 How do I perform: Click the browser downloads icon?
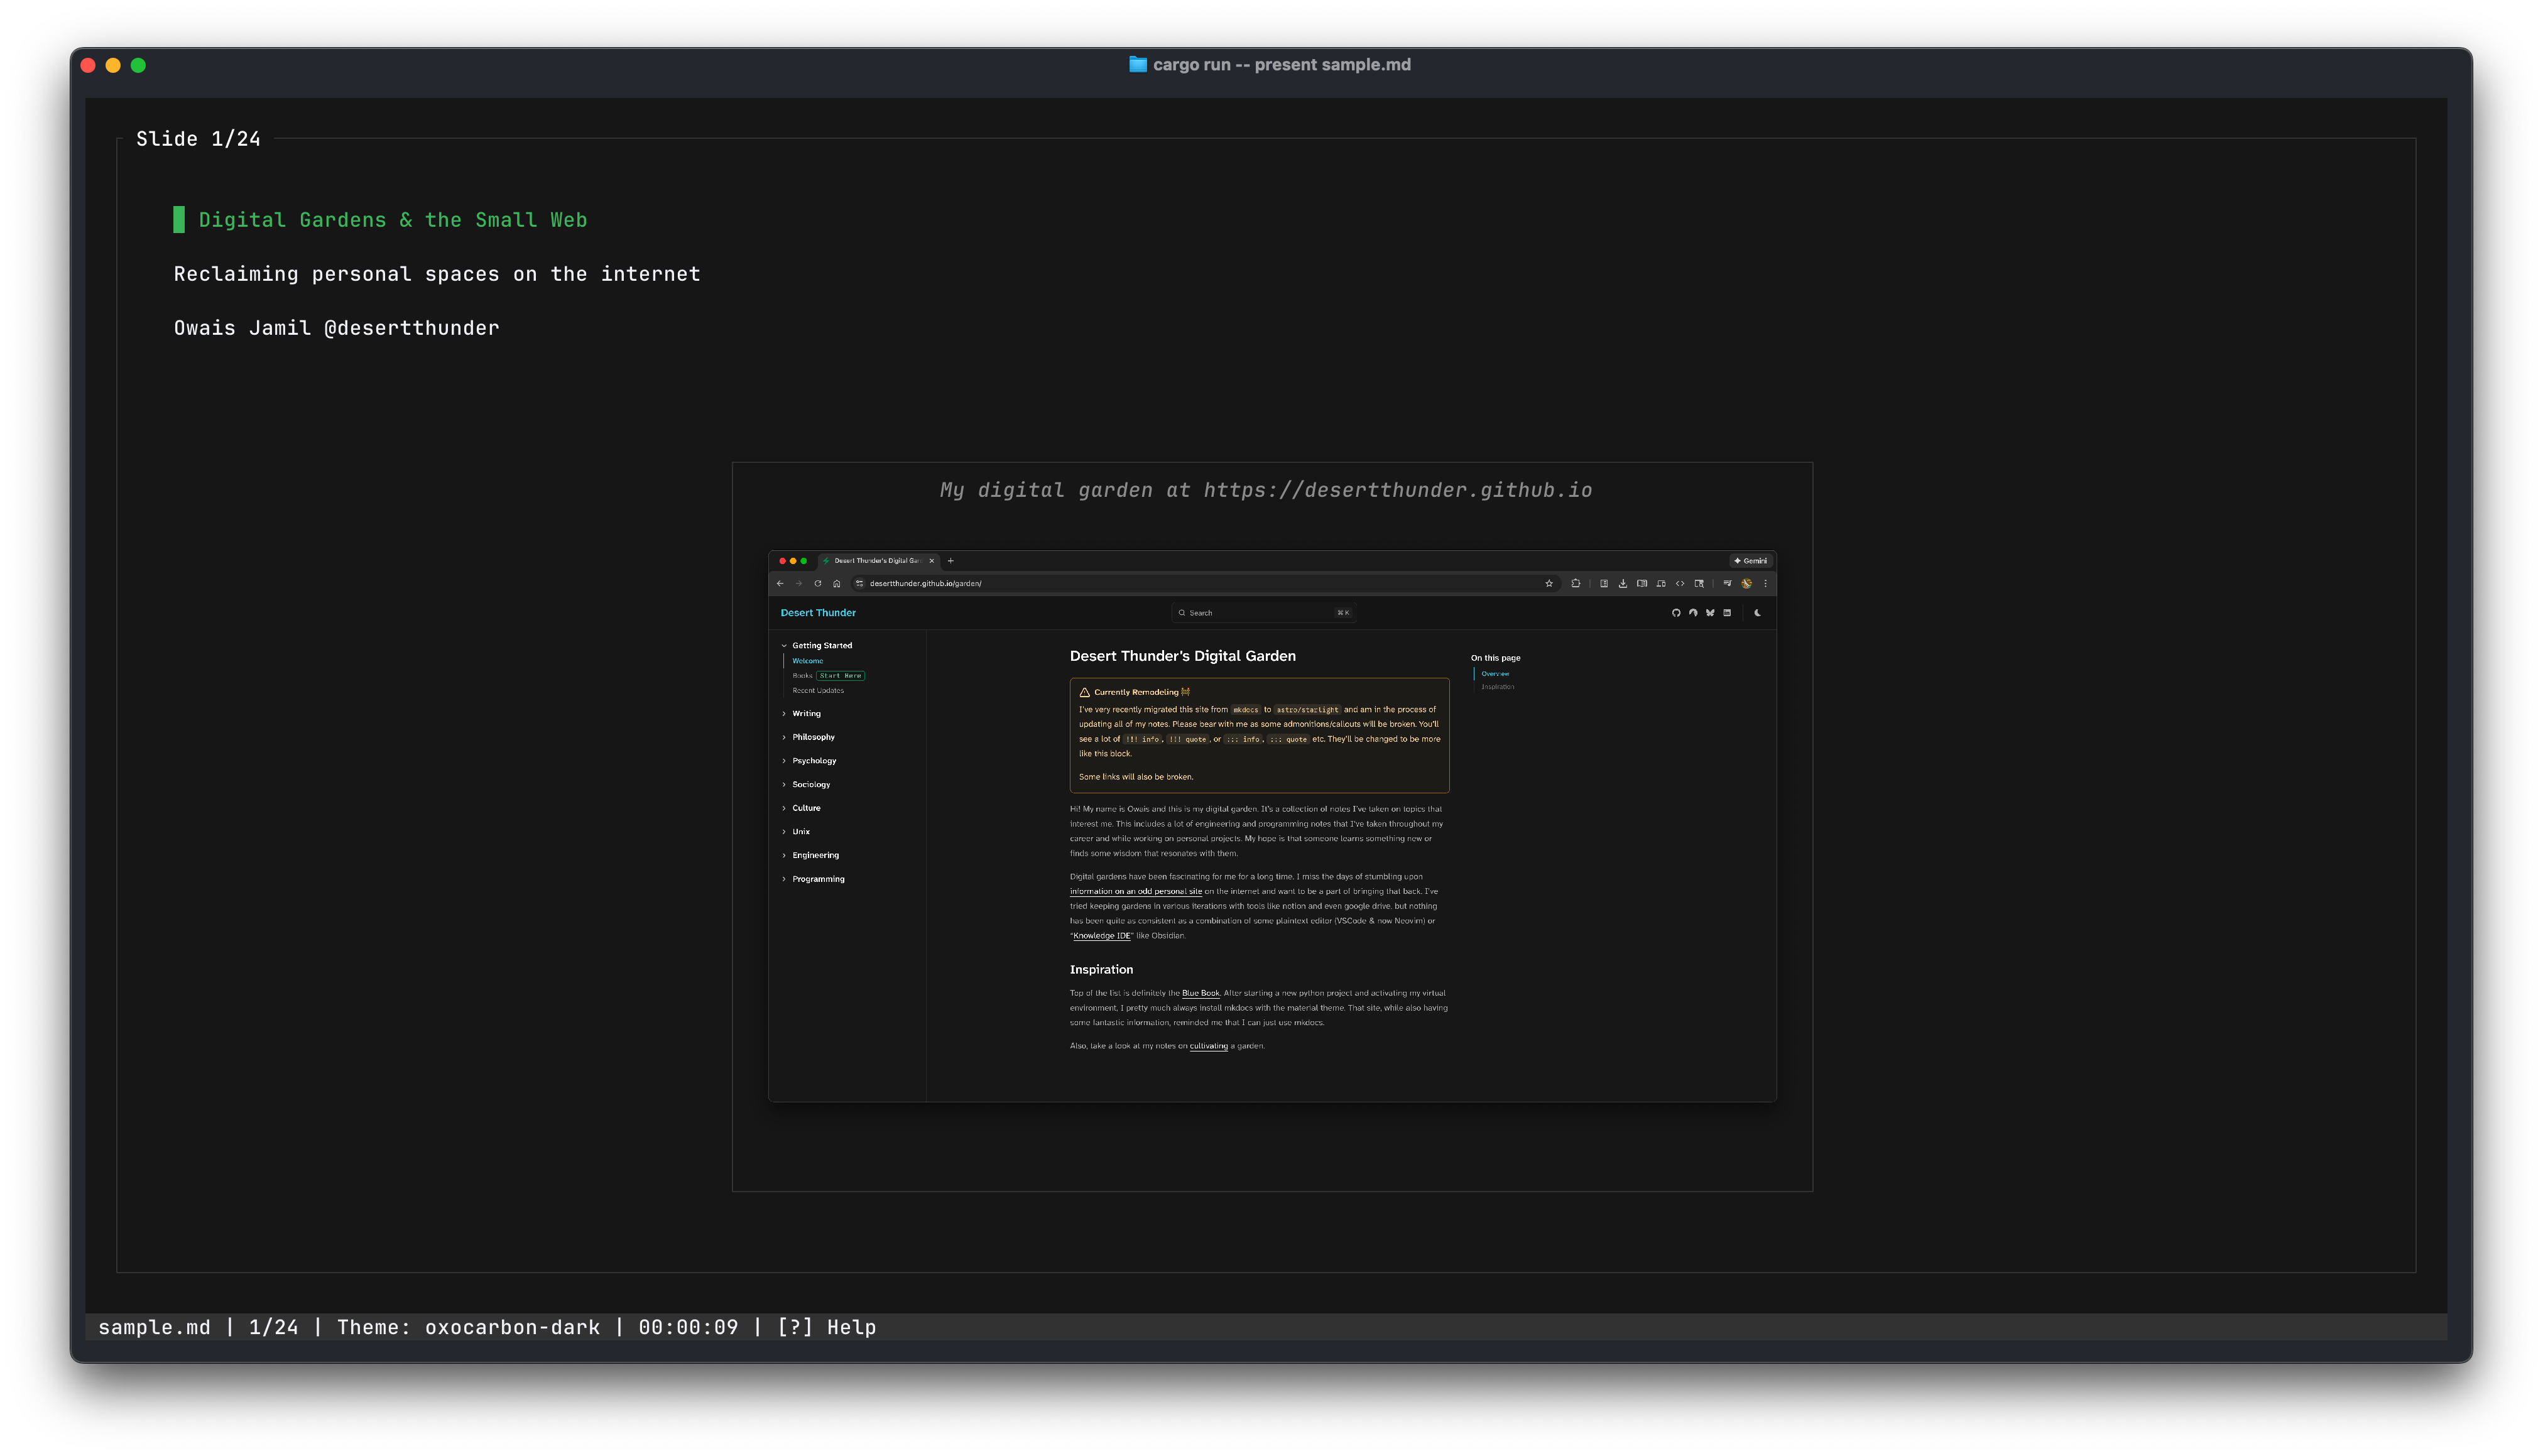tap(1623, 584)
